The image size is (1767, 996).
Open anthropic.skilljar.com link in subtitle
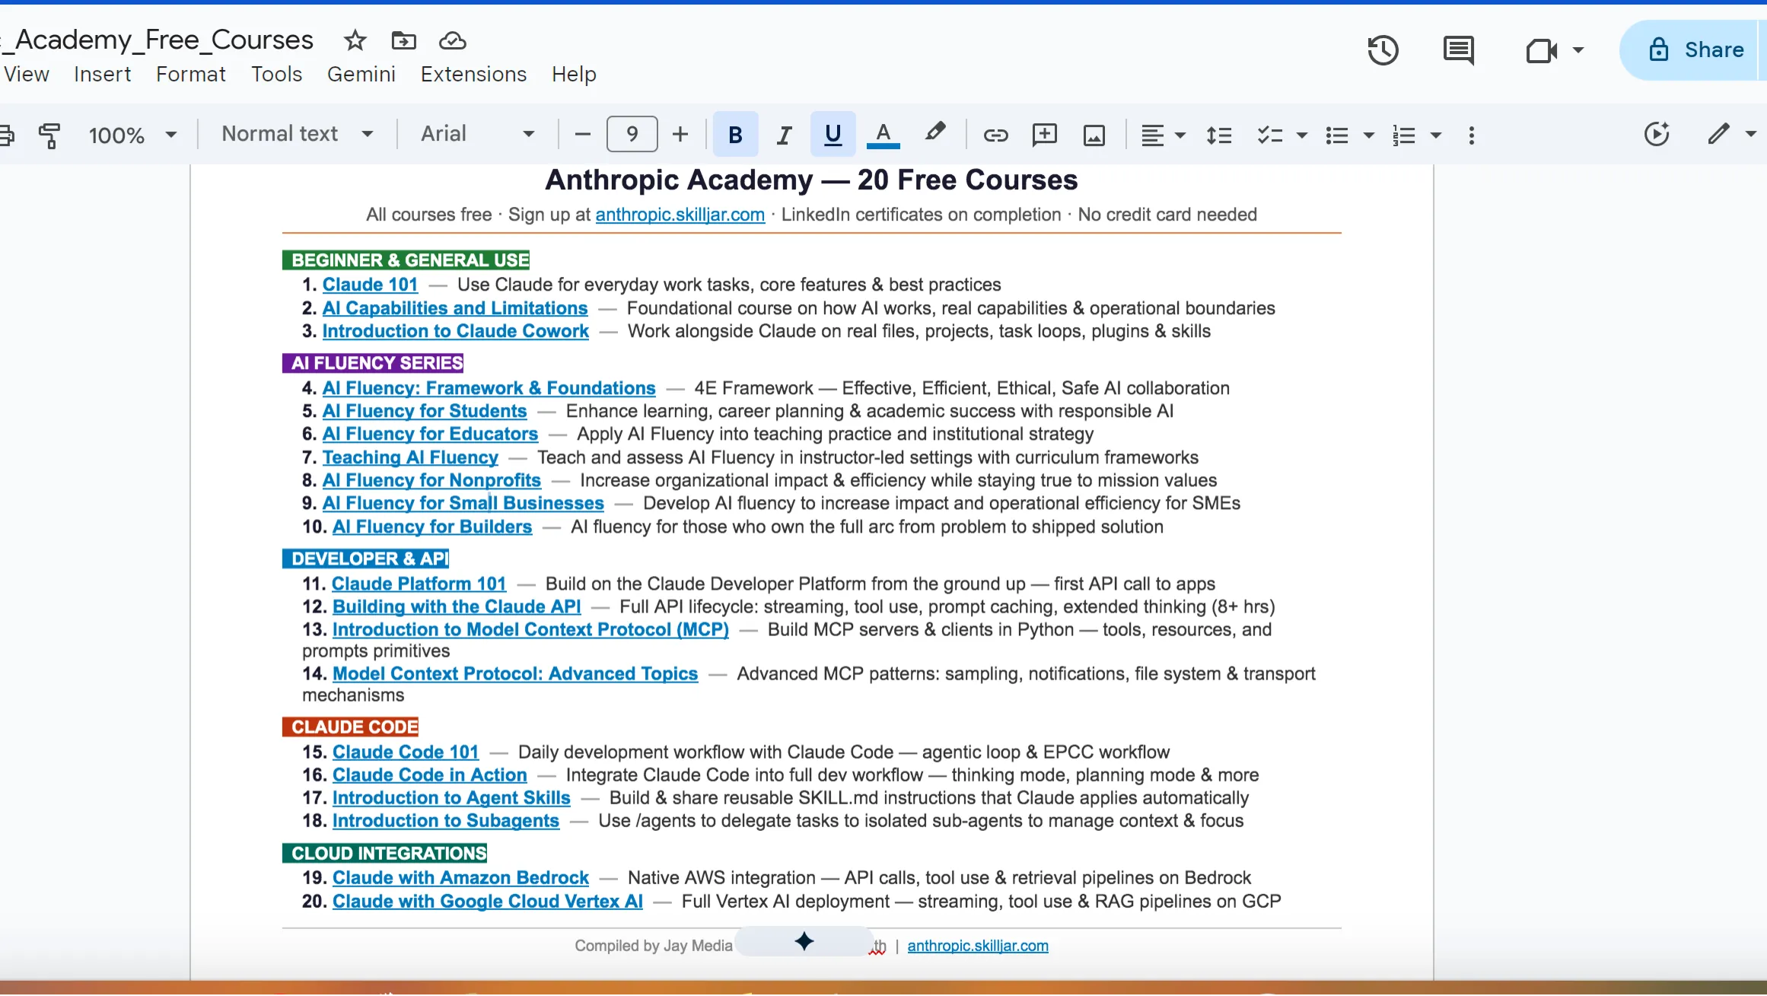(680, 215)
